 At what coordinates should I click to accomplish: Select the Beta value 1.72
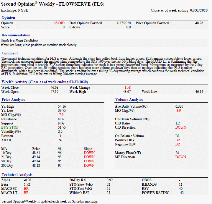(x=27, y=184)
